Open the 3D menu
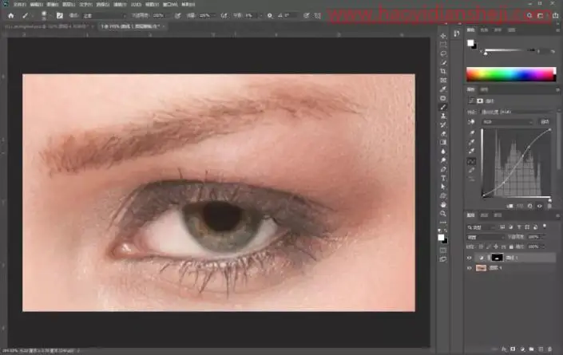563x355 pixels. point(136,5)
